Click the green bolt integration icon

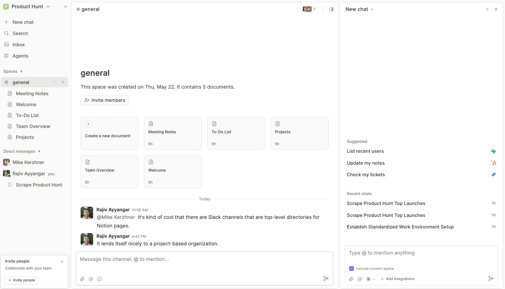(x=493, y=151)
